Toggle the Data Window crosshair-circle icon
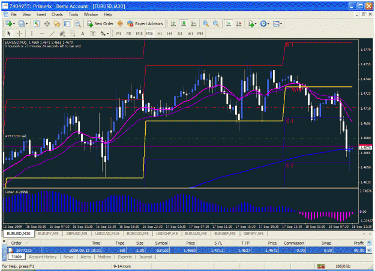This screenshot has height=271, width=375. coord(47,23)
